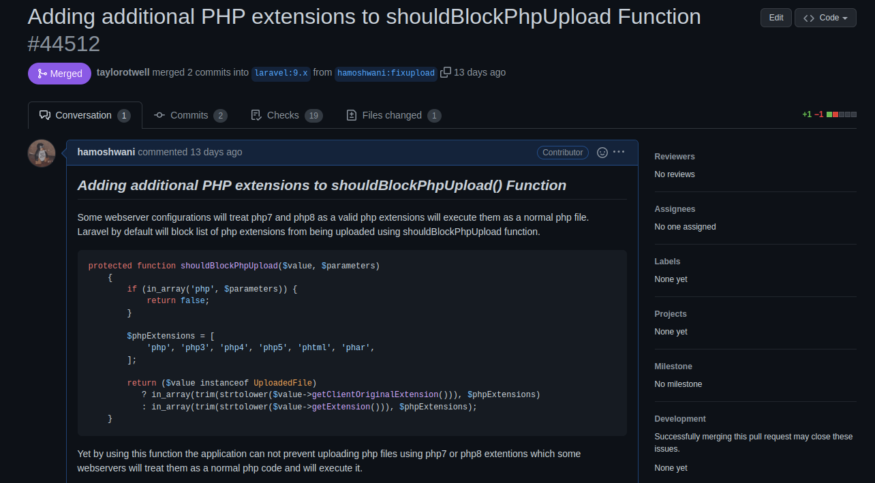Open comment options three-dot menu
The width and height of the screenshot is (875, 483).
(619, 152)
